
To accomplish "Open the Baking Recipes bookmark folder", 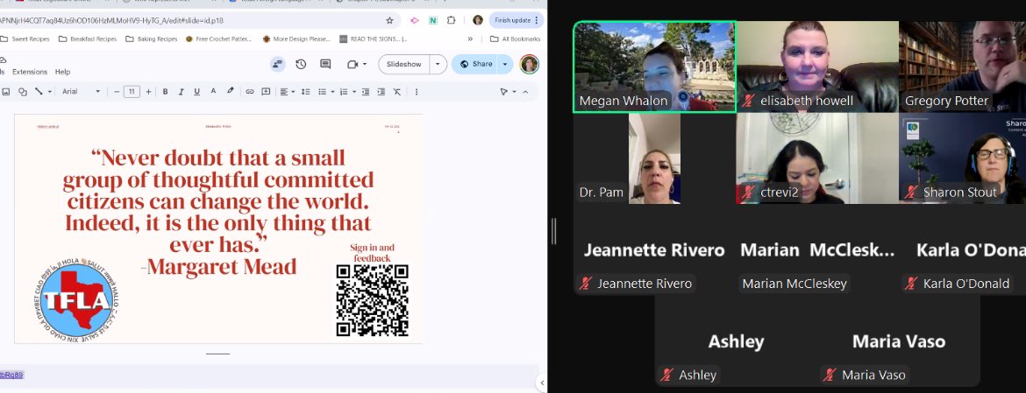I will 151,39.
